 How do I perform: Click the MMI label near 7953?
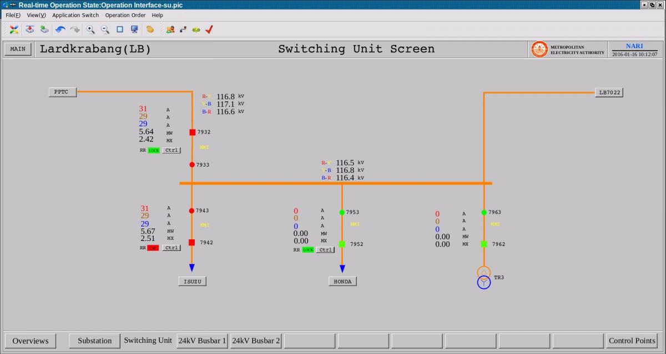point(355,224)
